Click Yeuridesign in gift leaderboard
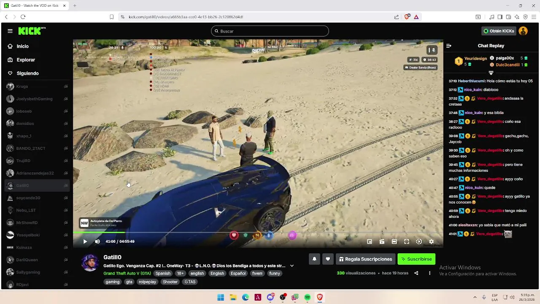 (x=475, y=59)
